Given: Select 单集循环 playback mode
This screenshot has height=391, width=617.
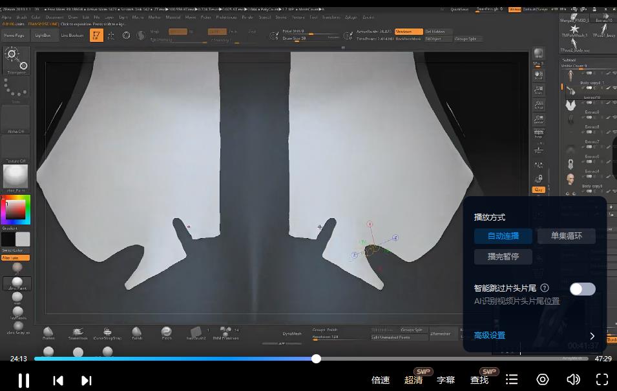Looking at the screenshot, I should 566,236.
